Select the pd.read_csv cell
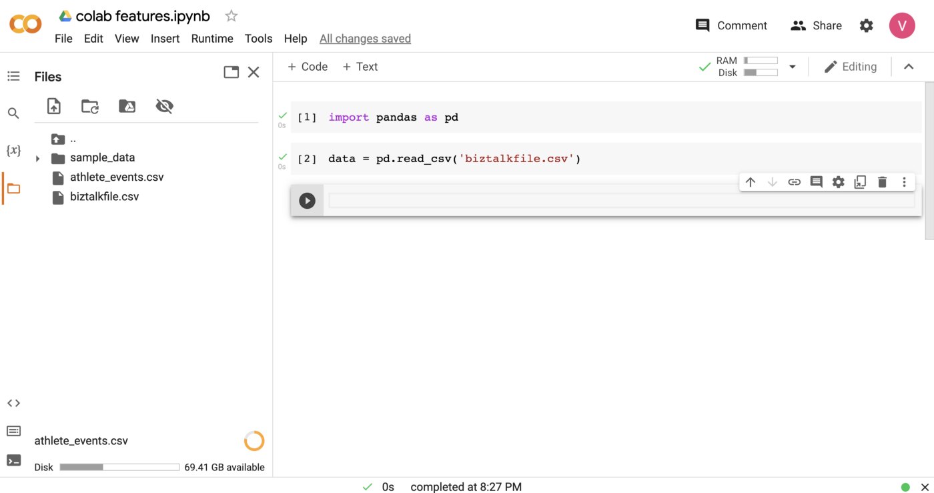Screen dimensions: 934x493 pyautogui.click(x=606, y=159)
